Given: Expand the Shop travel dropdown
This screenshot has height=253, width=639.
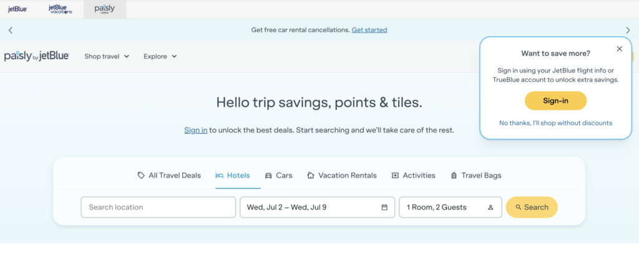Looking at the screenshot, I should coord(107,57).
